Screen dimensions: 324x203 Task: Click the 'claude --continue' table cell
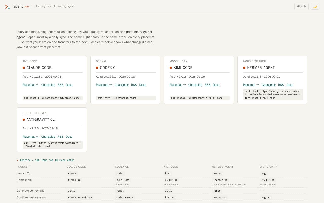(80, 197)
